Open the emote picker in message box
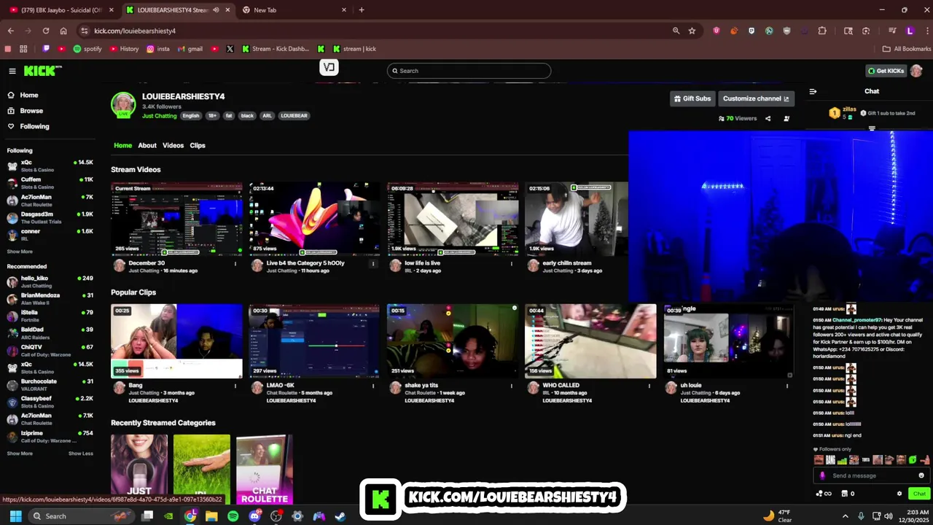Image resolution: width=933 pixels, height=525 pixels. click(x=921, y=475)
